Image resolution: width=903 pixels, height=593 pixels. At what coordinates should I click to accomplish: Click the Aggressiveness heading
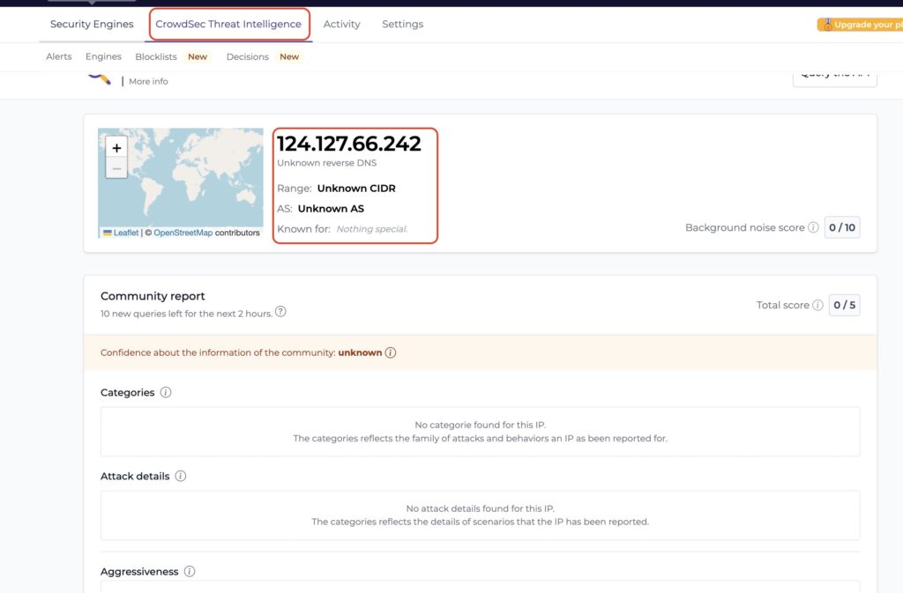point(139,571)
